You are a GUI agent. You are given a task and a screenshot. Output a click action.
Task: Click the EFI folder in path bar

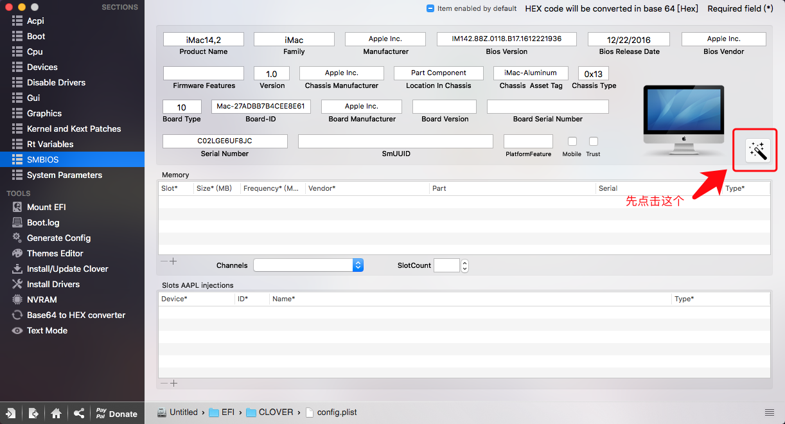point(222,412)
